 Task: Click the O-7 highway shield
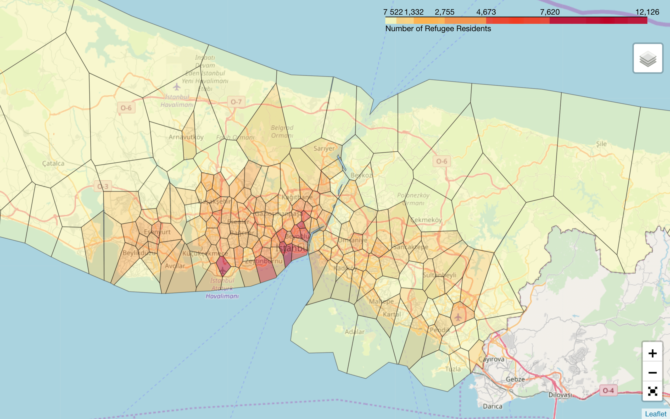pos(236,102)
